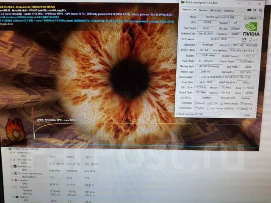Select the FANPWMIN0 row
Viewport: 271px width, 203px height.
point(29,177)
